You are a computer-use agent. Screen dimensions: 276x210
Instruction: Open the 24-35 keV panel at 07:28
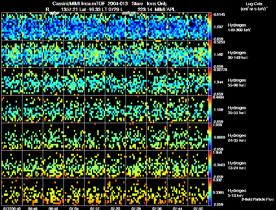click(x=136, y=137)
